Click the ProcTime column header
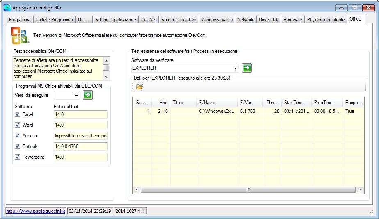Image resolution: width=379 pixels, height=219 pixels. tap(327, 103)
